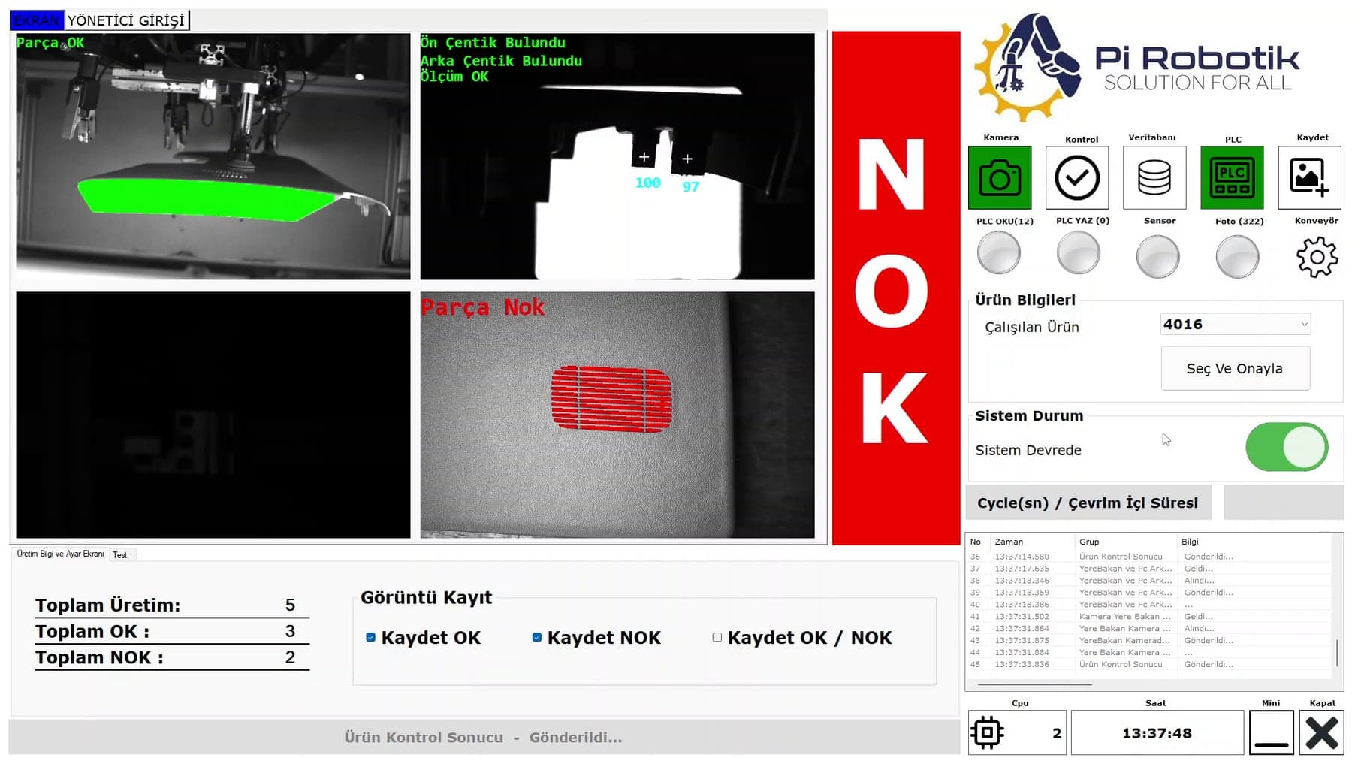Select the blank black camera view
This screenshot has height=761, width=1352.
(x=213, y=415)
